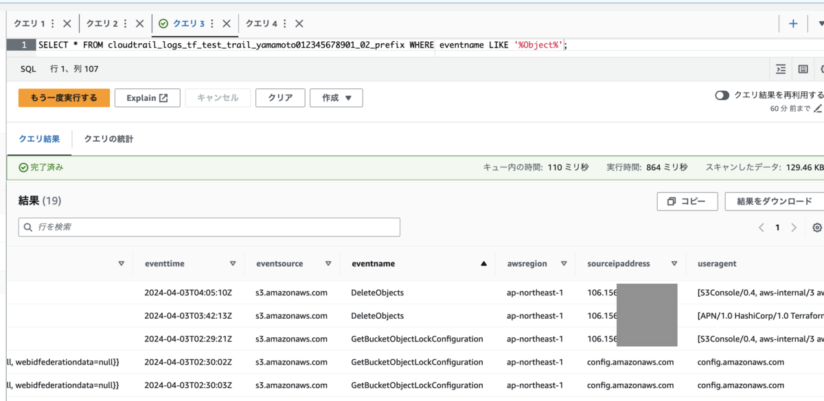
Task: Click config.amazonaws.com sourceipaddress in 02:30:02Z row
Action: pos(630,362)
